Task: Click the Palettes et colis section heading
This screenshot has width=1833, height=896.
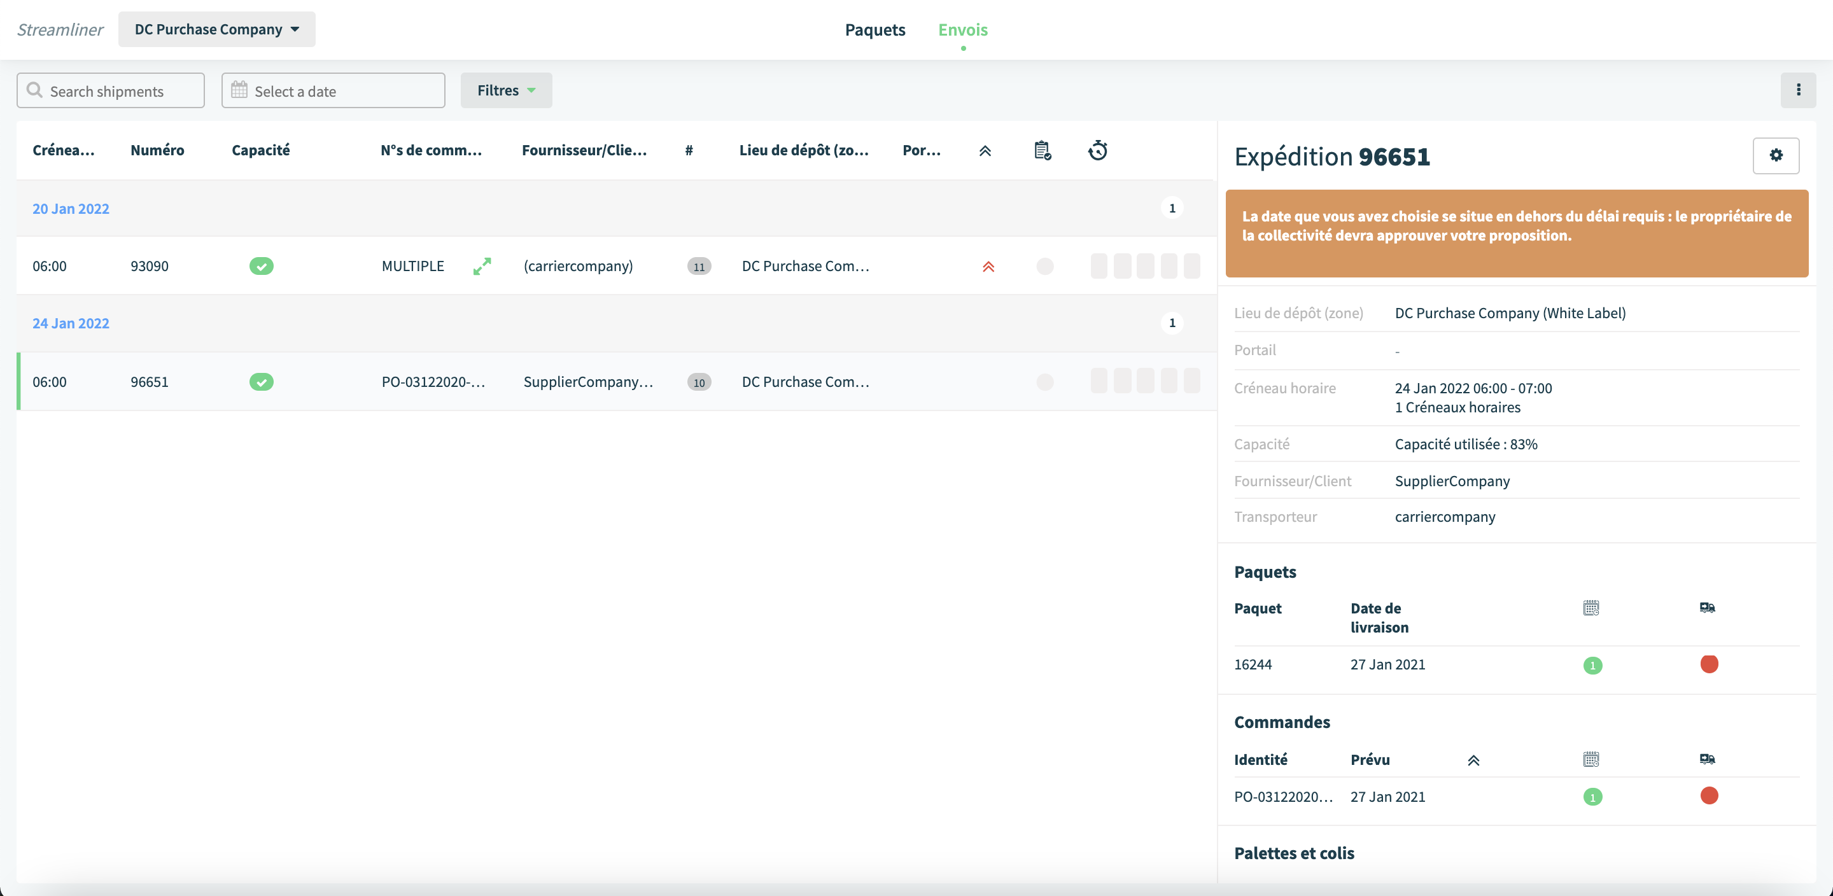Action: (1294, 853)
